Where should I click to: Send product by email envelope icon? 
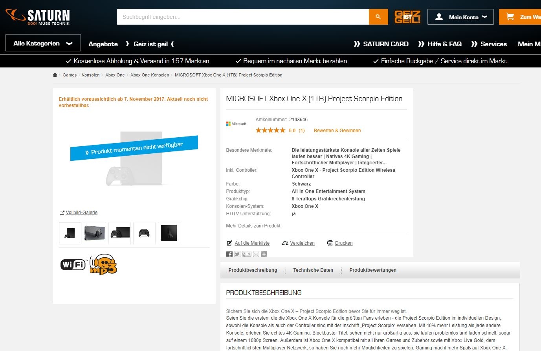256,255
